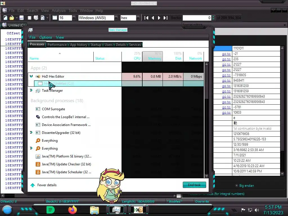Switch to the Details tab

pos(121,45)
